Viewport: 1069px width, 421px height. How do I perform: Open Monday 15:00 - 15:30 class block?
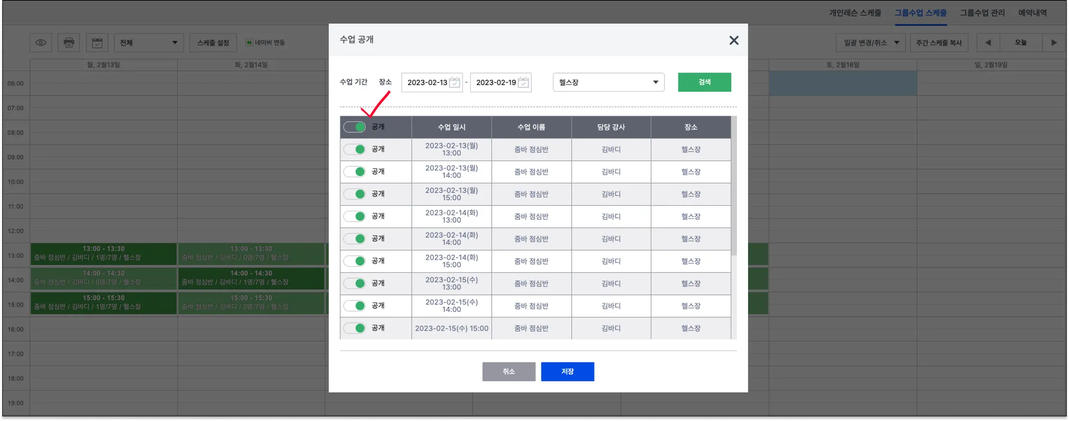point(103,303)
